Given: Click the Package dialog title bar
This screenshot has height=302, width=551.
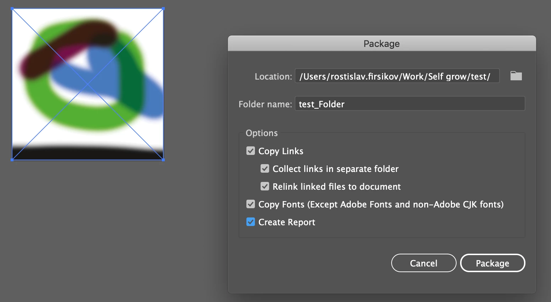Looking at the screenshot, I should [382, 43].
